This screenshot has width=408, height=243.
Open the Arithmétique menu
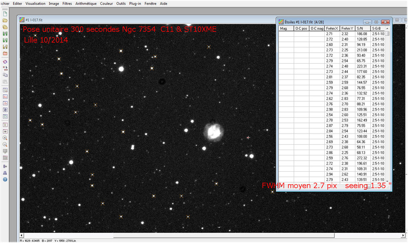click(86, 4)
